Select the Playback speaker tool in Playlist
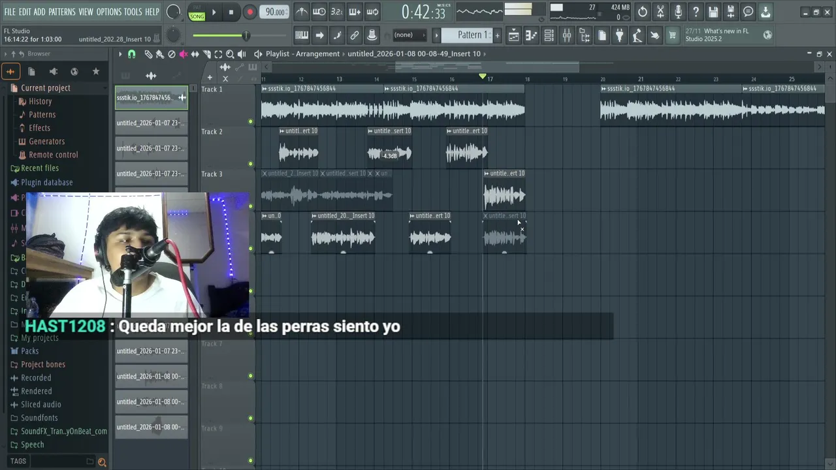Image resolution: width=836 pixels, height=470 pixels. click(242, 54)
